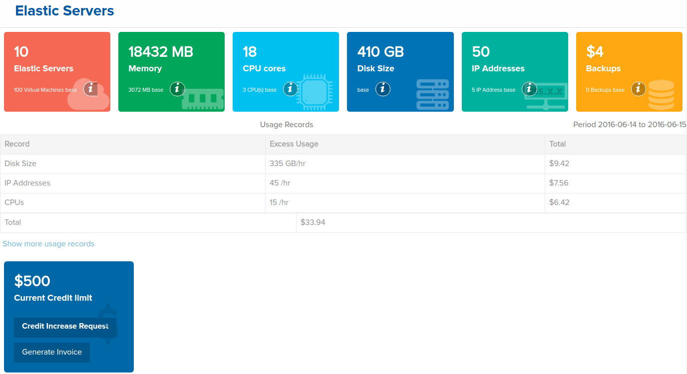Click the billing Period date range text
687x374 pixels.
[629, 124]
